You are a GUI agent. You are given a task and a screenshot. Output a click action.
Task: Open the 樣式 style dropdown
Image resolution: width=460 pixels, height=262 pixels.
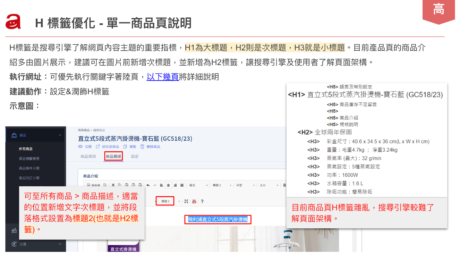click(198, 185)
